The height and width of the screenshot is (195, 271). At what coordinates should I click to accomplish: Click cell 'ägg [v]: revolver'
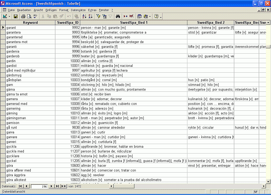coord(134,175)
